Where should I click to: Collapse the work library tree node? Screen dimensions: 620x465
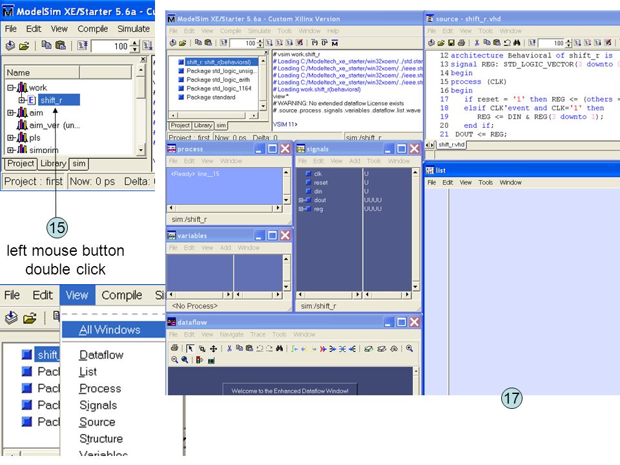coord(11,87)
